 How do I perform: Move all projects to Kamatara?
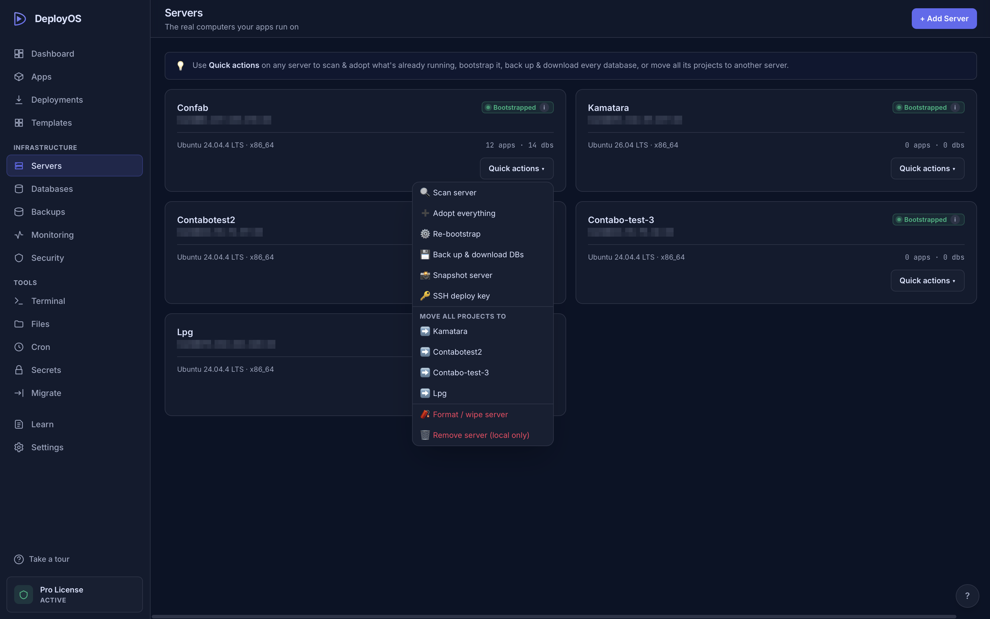pyautogui.click(x=483, y=331)
